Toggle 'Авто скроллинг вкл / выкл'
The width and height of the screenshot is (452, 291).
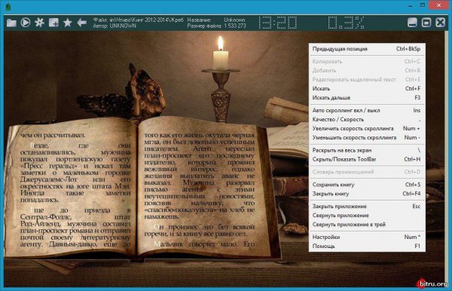pos(367,111)
